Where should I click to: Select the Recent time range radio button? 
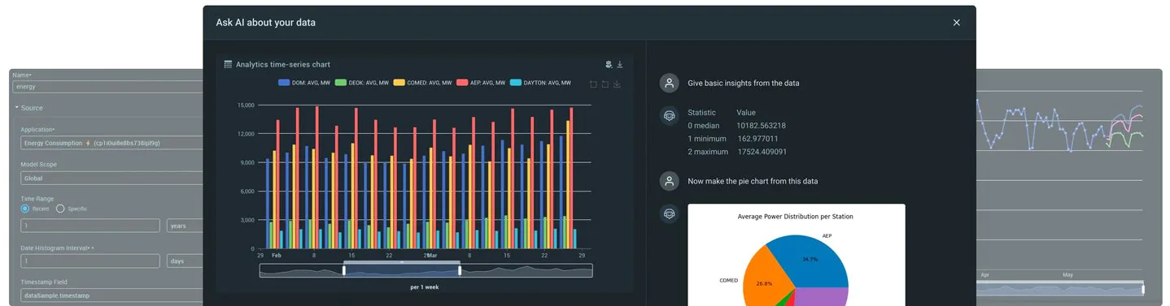[25, 209]
